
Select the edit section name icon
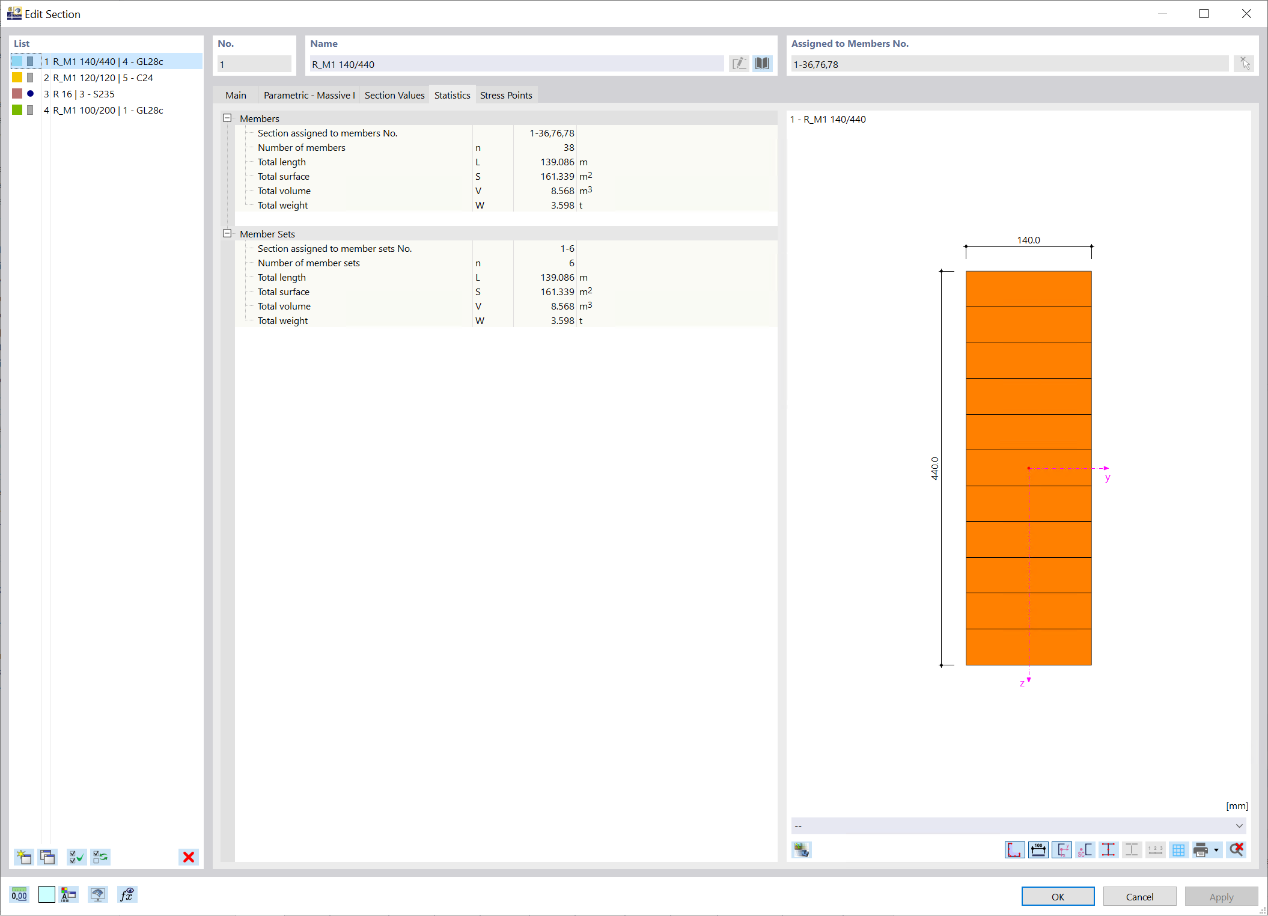pyautogui.click(x=739, y=63)
